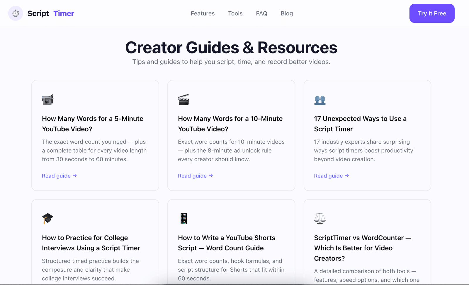This screenshot has height=285, width=469.
Task: Click the stopwatch logo icon
Action: pos(16,13)
